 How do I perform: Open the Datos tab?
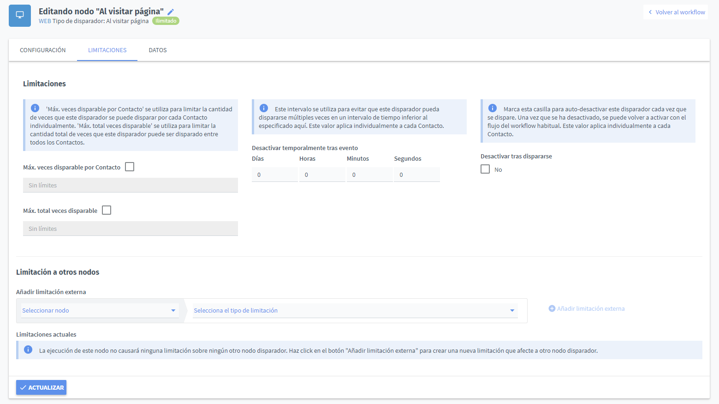click(158, 50)
